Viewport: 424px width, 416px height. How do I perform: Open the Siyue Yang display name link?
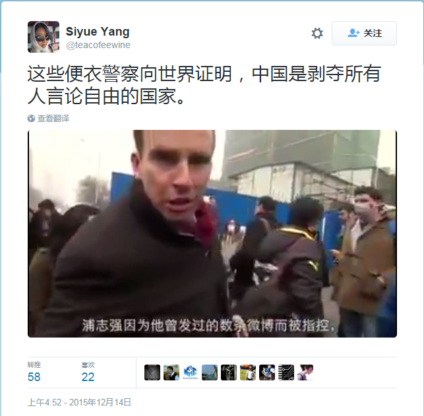pyautogui.click(x=98, y=32)
